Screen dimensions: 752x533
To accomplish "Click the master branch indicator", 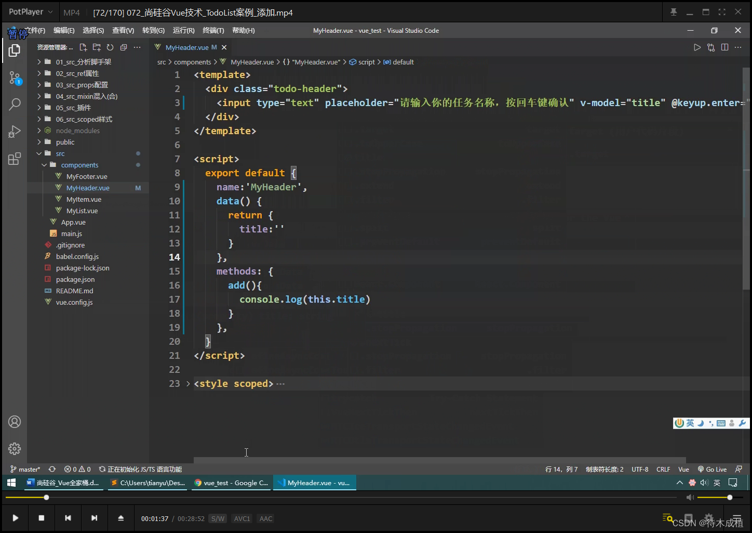I will 25,469.
